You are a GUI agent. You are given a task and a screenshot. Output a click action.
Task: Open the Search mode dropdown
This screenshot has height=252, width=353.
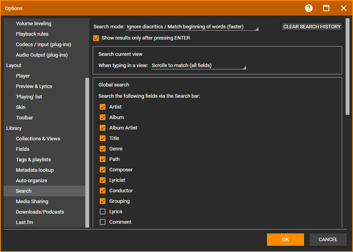192,27
